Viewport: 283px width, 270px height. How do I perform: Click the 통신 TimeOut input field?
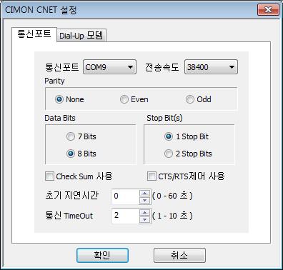(x=126, y=216)
